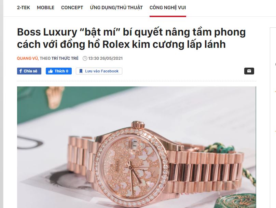Save article with Lưu vào Facebook
This screenshot has height=208, width=276.
[x=99, y=71]
